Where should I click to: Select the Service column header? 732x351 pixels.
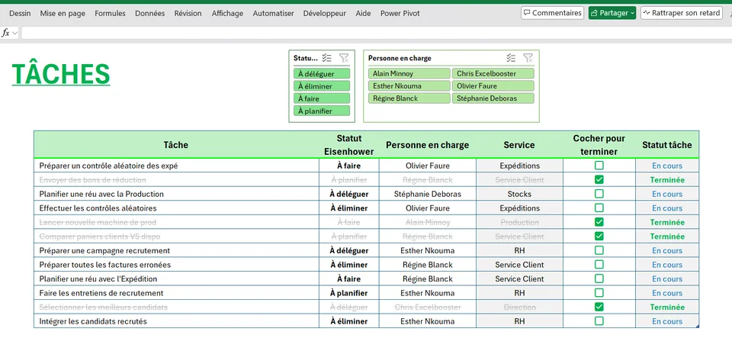coord(519,145)
